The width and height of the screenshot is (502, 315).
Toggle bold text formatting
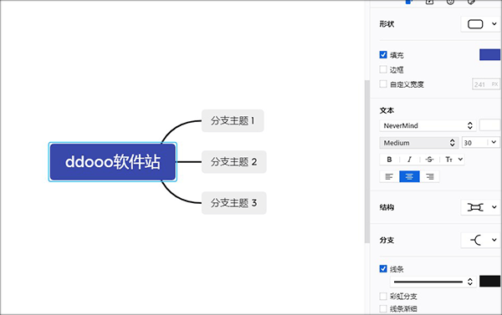(x=389, y=160)
